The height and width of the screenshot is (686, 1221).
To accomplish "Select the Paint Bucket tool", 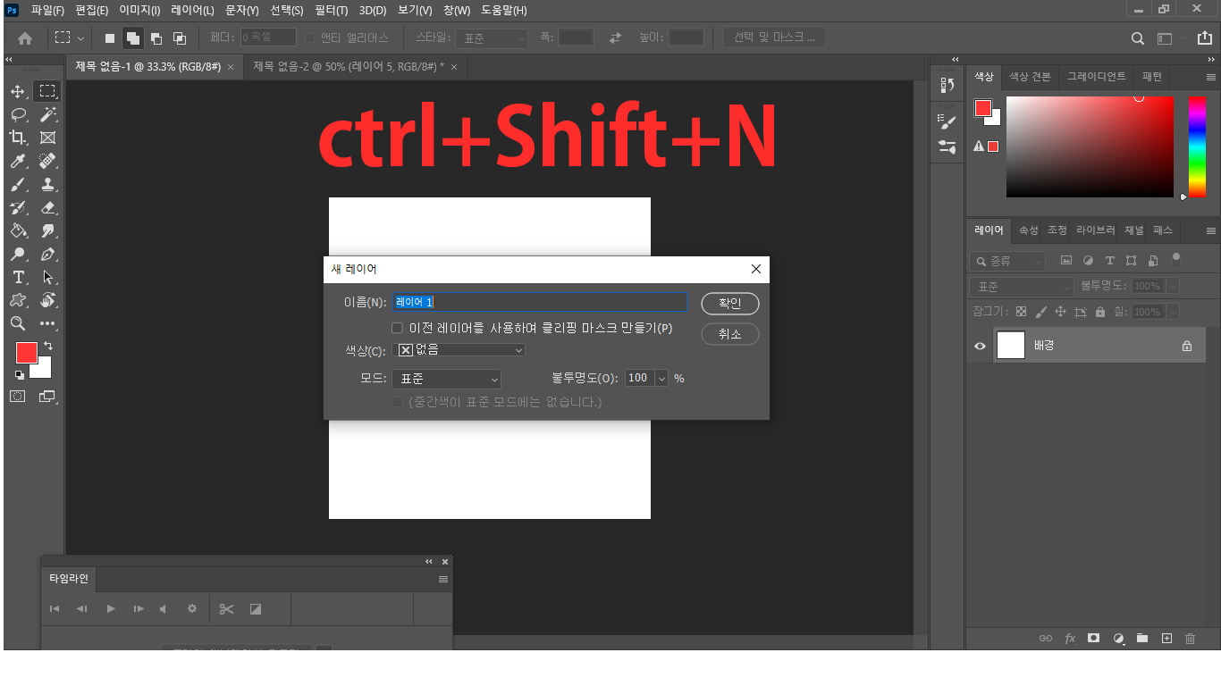I will (x=17, y=230).
